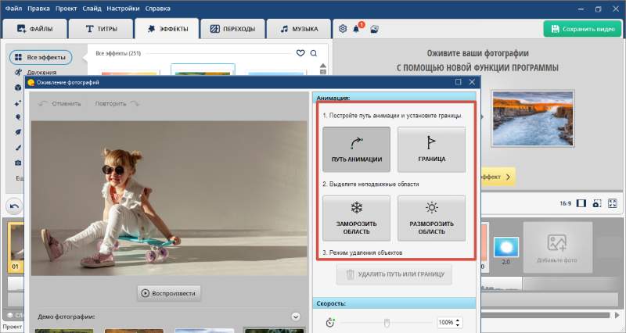Open the Правка menu
This screenshot has width=626, height=333.
click(x=38, y=9)
